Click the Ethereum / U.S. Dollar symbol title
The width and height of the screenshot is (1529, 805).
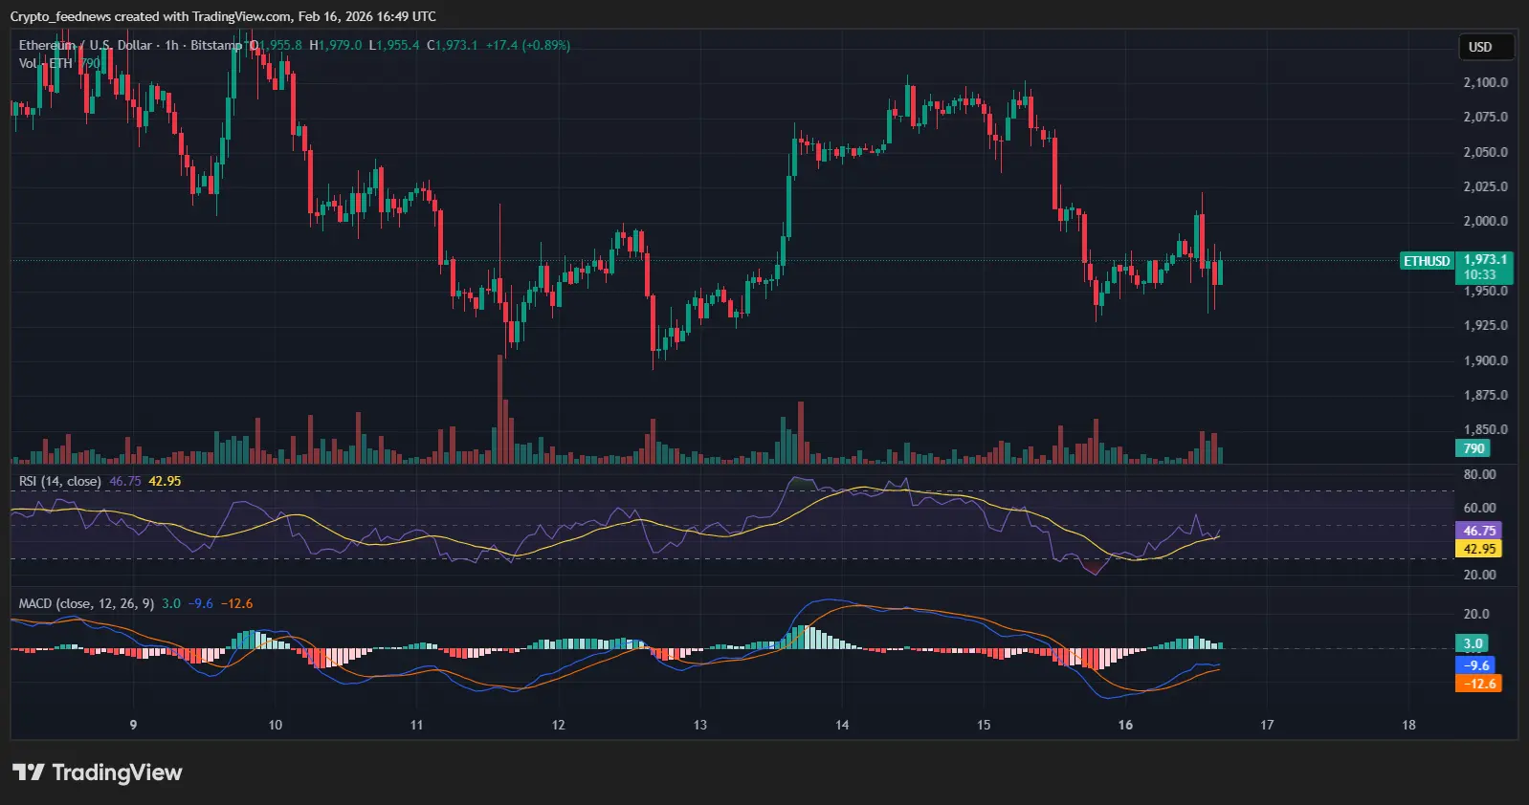pyautogui.click(x=85, y=45)
